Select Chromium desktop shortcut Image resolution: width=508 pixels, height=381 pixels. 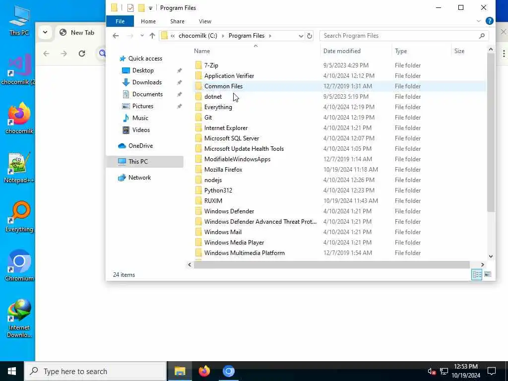[19, 265]
